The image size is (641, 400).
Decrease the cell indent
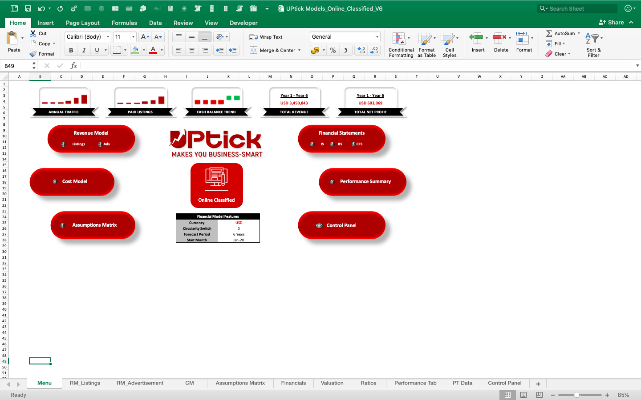220,50
